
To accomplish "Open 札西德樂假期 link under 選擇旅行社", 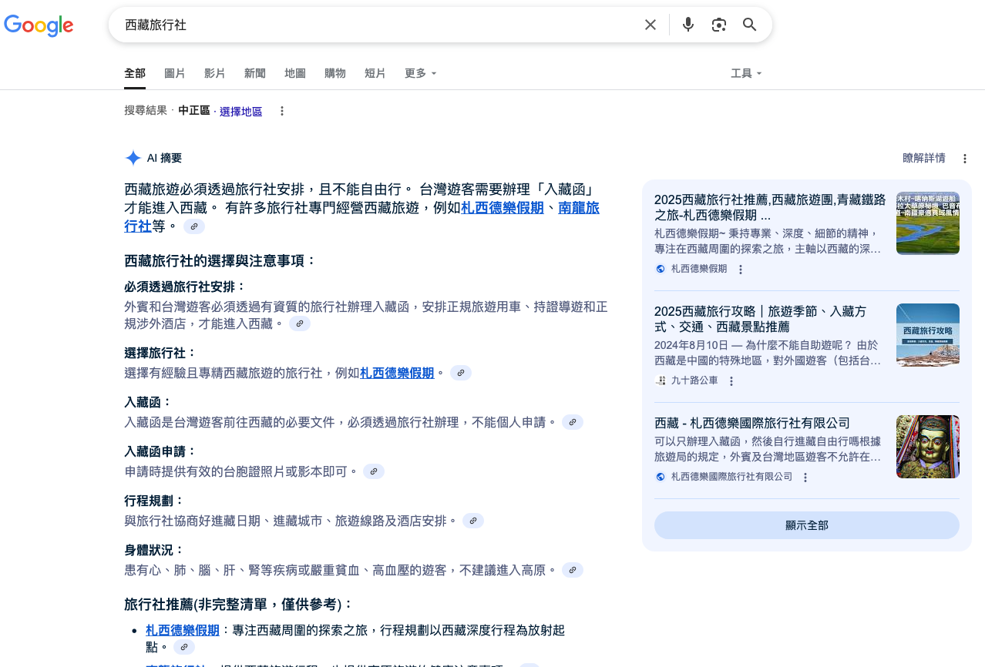I will click(397, 373).
